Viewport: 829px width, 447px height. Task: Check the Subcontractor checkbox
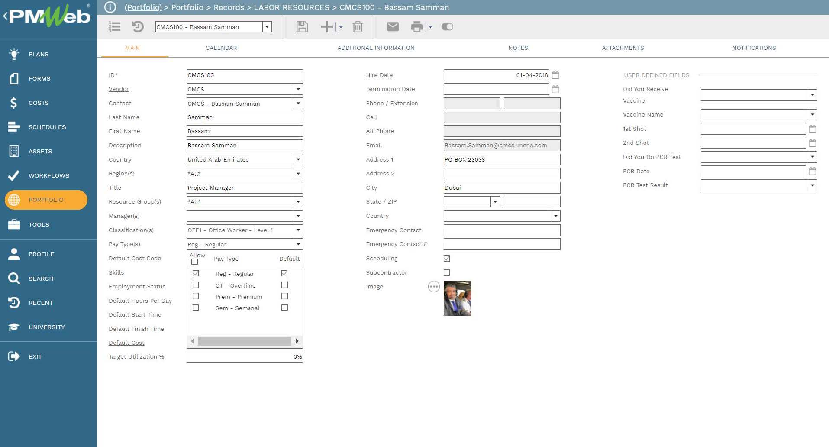coord(447,272)
